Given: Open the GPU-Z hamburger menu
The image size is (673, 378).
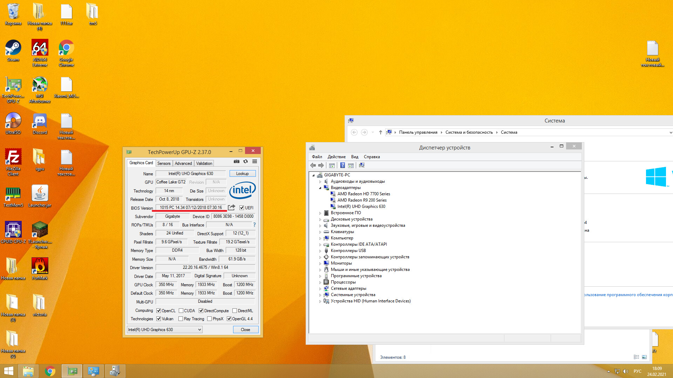Looking at the screenshot, I should [254, 161].
